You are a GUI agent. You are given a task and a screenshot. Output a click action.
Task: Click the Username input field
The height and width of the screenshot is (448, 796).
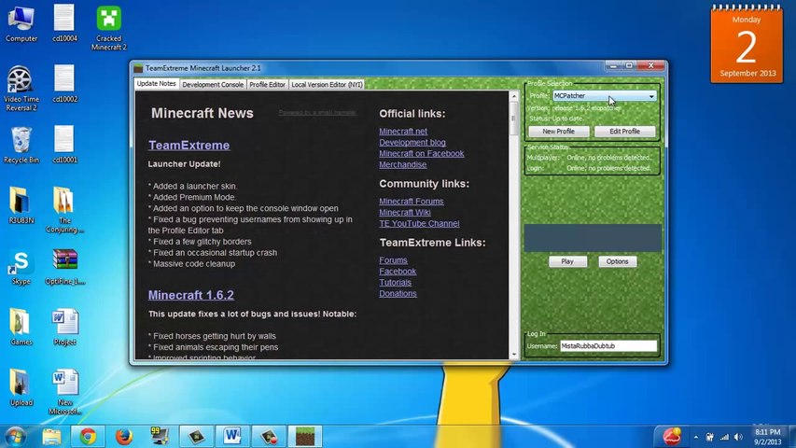608,346
